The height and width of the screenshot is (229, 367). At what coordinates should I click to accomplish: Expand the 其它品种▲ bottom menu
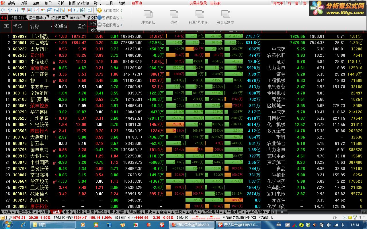[x=258, y=212]
